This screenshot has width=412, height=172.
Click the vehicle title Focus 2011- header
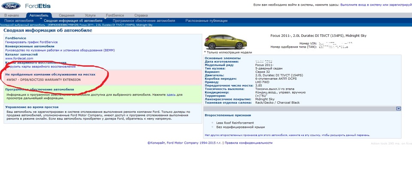[x=318, y=36]
